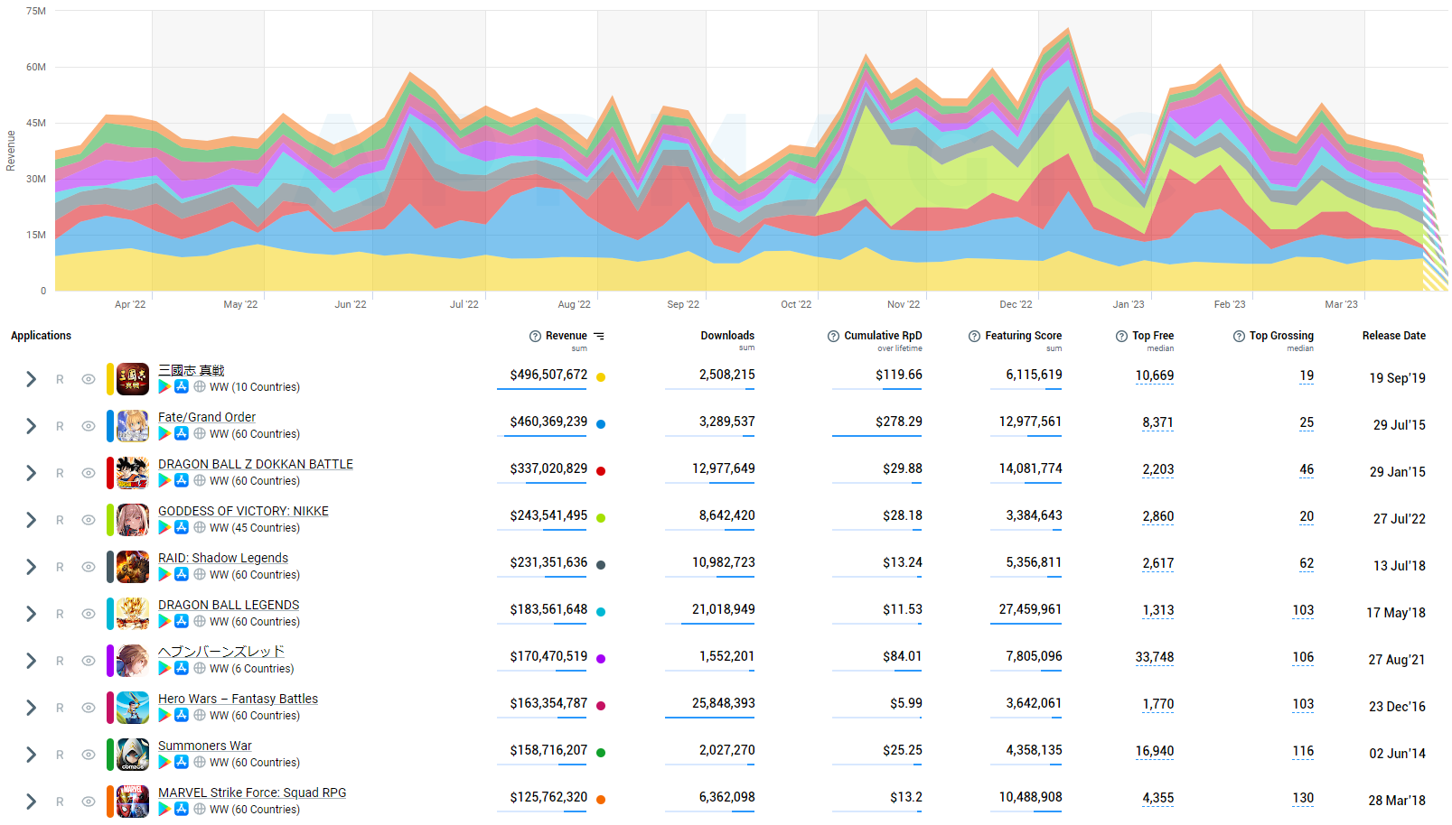Sort by the Top Free column header
1452x825 pixels.
(x=1153, y=336)
